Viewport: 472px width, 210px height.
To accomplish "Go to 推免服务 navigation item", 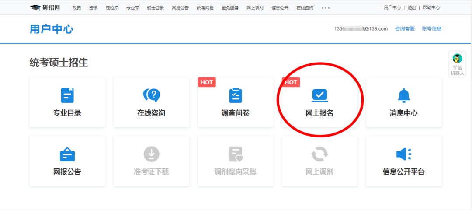I will pos(230,8).
